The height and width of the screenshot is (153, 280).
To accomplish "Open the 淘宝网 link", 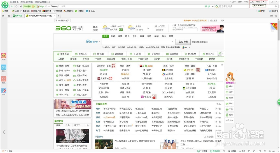I will pos(104,74).
